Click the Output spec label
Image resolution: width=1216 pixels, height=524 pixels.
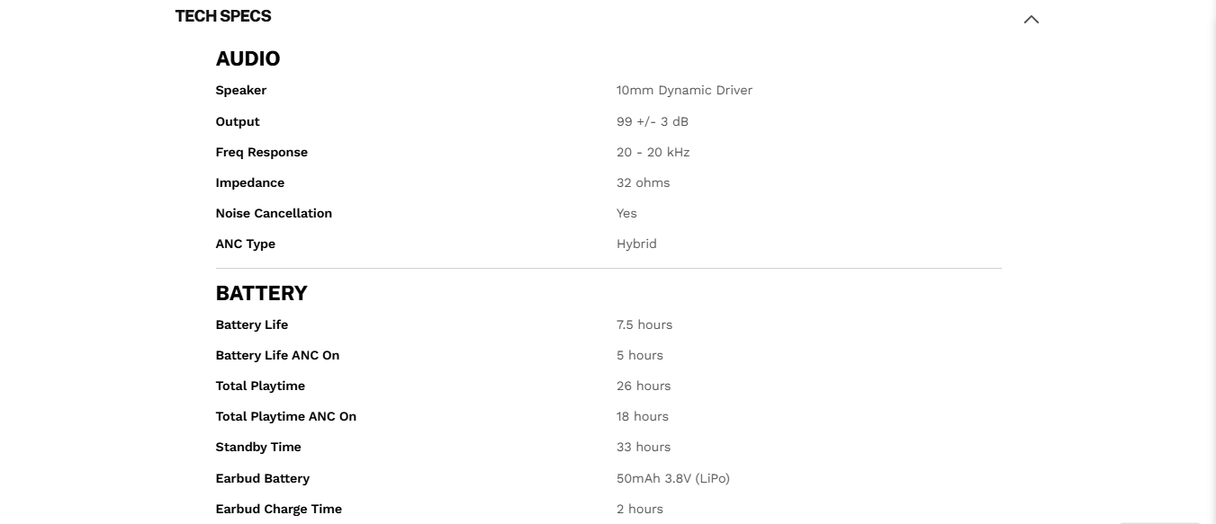[238, 121]
